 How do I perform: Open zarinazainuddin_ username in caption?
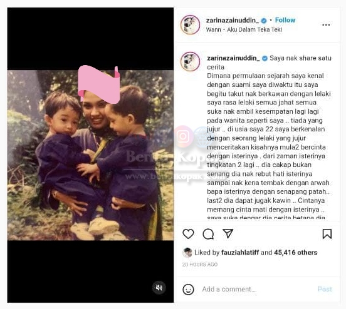(x=233, y=58)
